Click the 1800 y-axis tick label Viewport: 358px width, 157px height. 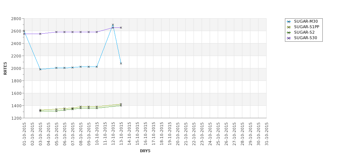[16, 81]
